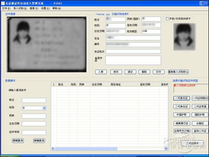Click the 删除 button
The height and width of the screenshot is (157, 209).
coord(144,72)
